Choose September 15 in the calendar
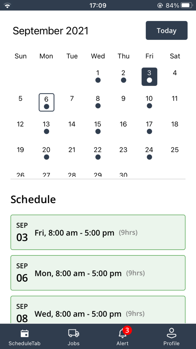The image size is (196, 349). (98, 128)
